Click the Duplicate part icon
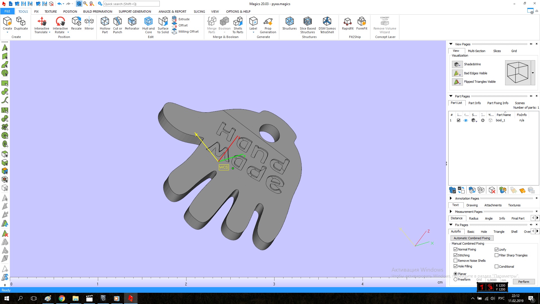Image resolution: width=540 pixels, height=304 pixels. [x=21, y=23]
